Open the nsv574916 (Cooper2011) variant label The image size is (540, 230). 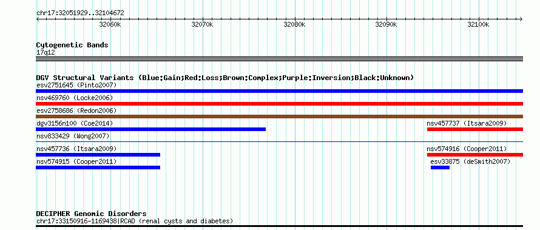tap(467, 149)
